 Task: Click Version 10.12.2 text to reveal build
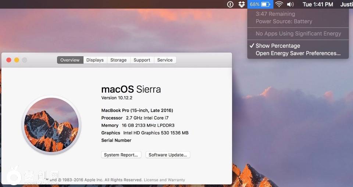[x=117, y=98]
